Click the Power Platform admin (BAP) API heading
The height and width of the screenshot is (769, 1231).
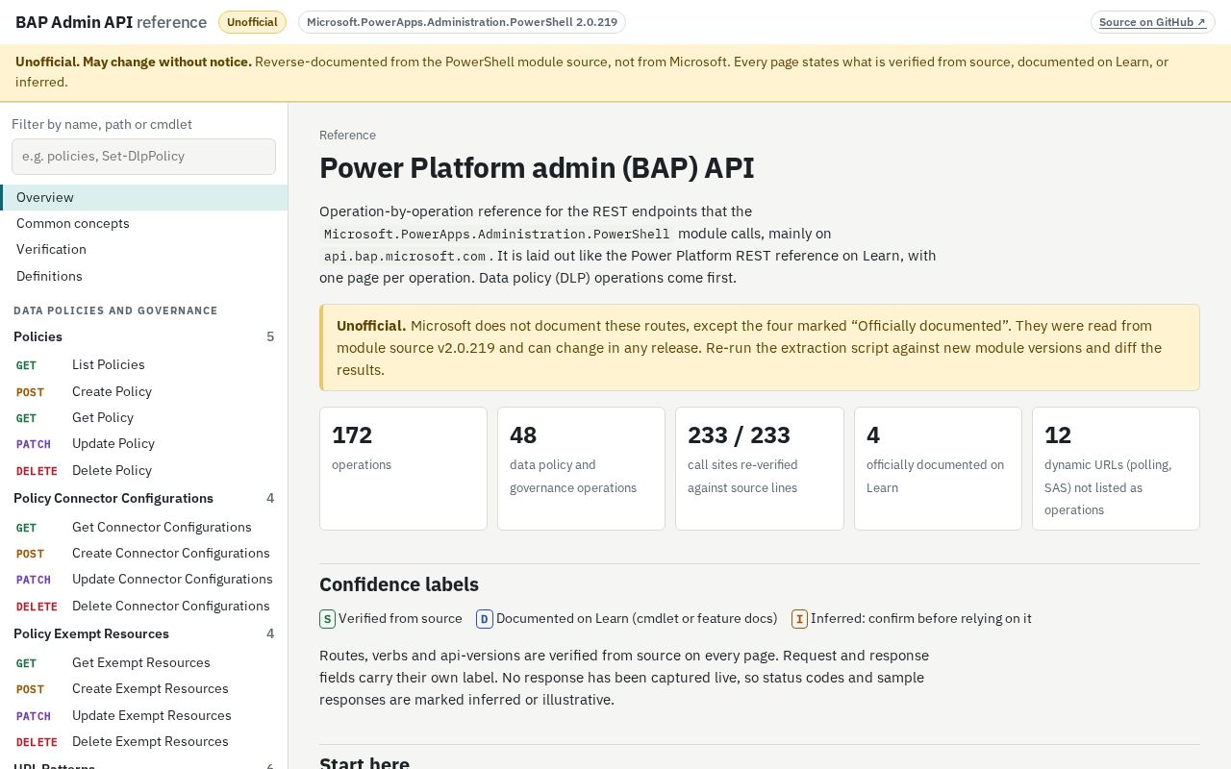(537, 167)
